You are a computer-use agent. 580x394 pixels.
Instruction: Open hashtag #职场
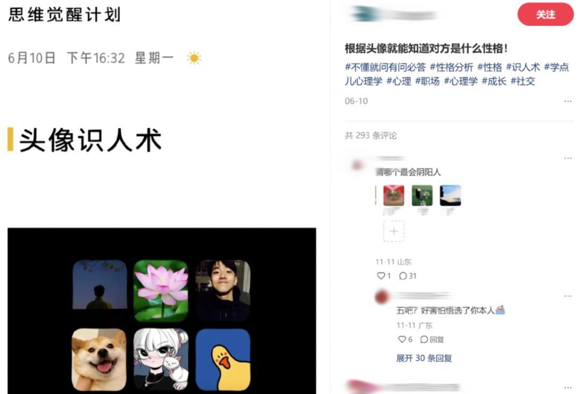[x=427, y=81]
